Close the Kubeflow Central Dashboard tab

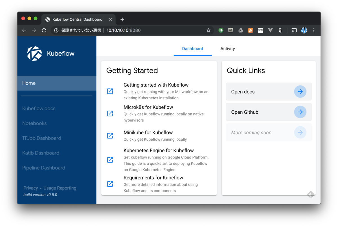pyautogui.click(x=110, y=19)
